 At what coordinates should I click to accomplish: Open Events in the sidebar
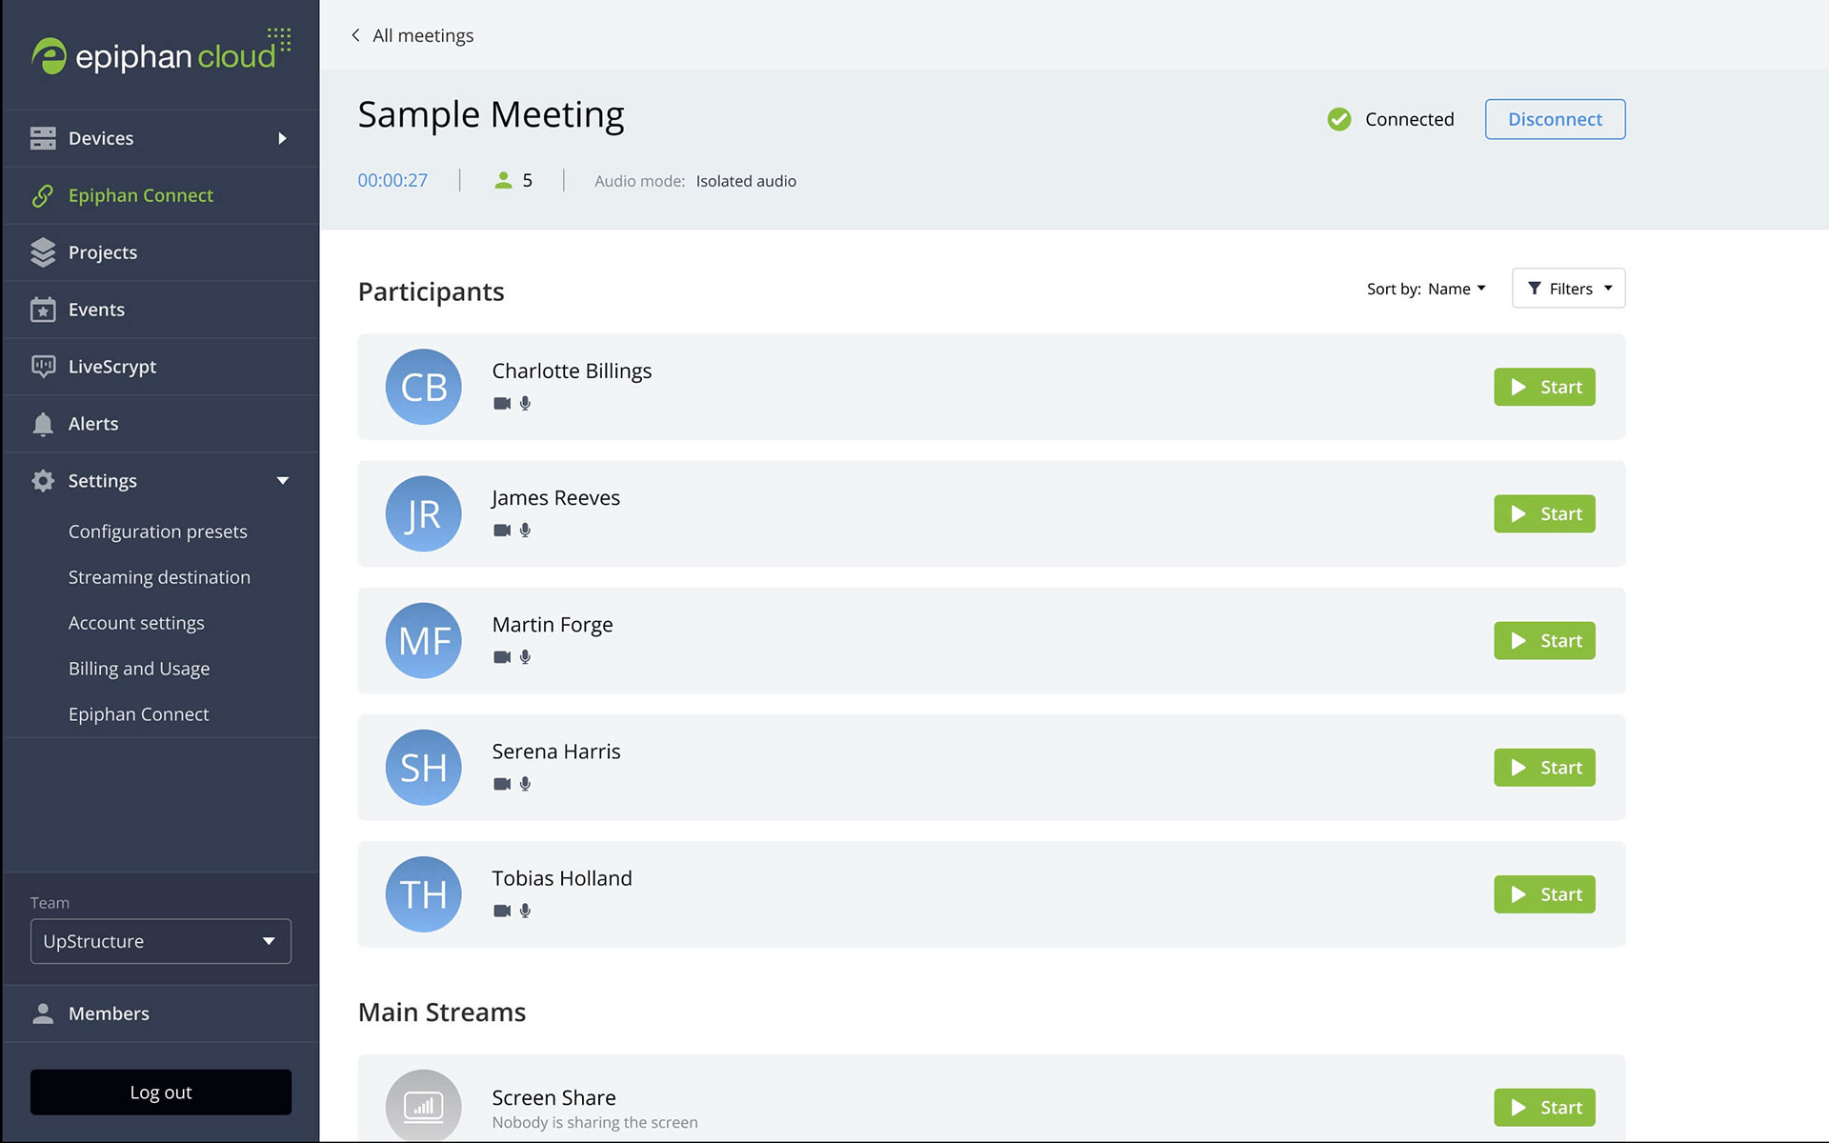click(x=161, y=310)
